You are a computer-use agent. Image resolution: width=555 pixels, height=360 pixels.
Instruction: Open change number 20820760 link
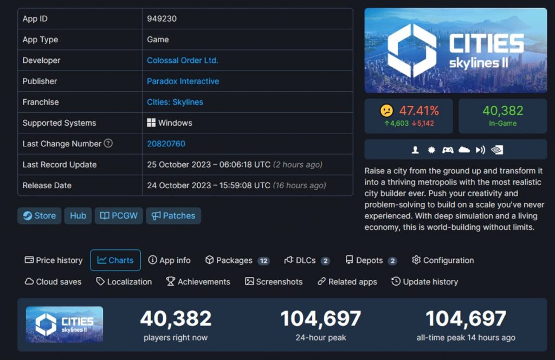tap(166, 144)
